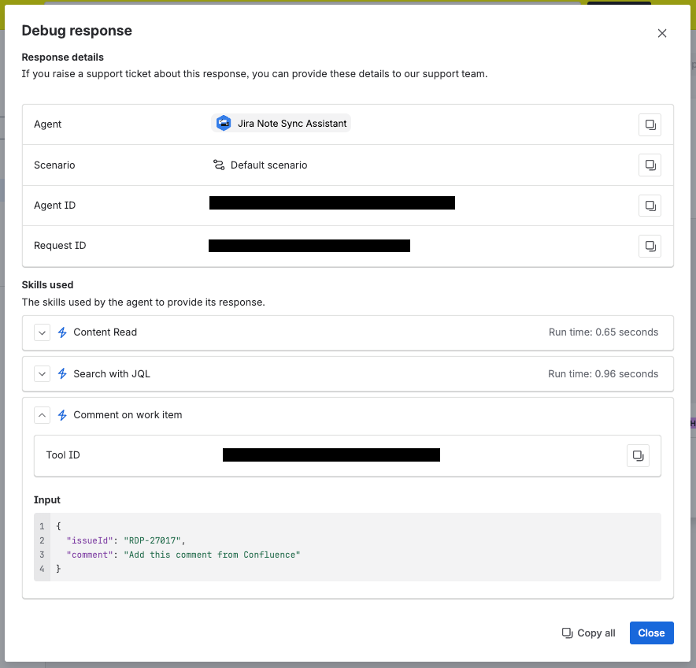Click the "issueId" key in the input JSON
Image resolution: width=696 pixels, height=668 pixels.
tap(90, 540)
